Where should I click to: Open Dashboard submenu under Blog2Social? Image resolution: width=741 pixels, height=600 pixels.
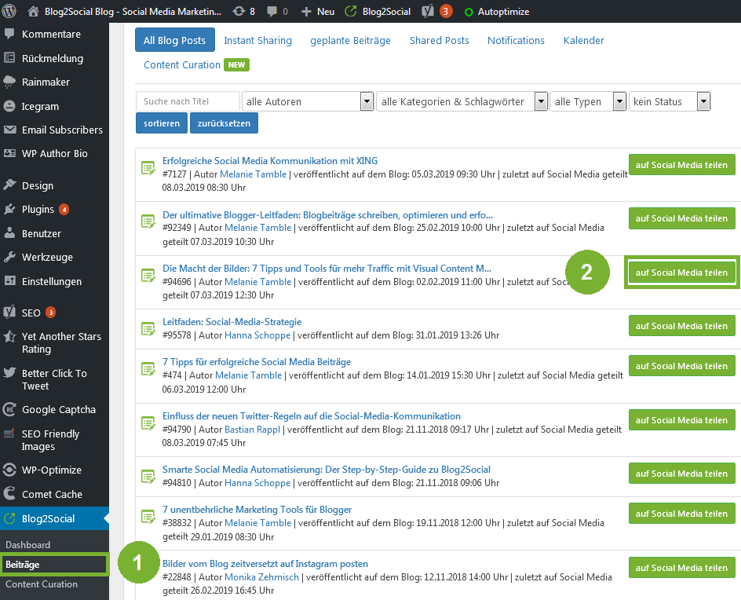coord(28,545)
